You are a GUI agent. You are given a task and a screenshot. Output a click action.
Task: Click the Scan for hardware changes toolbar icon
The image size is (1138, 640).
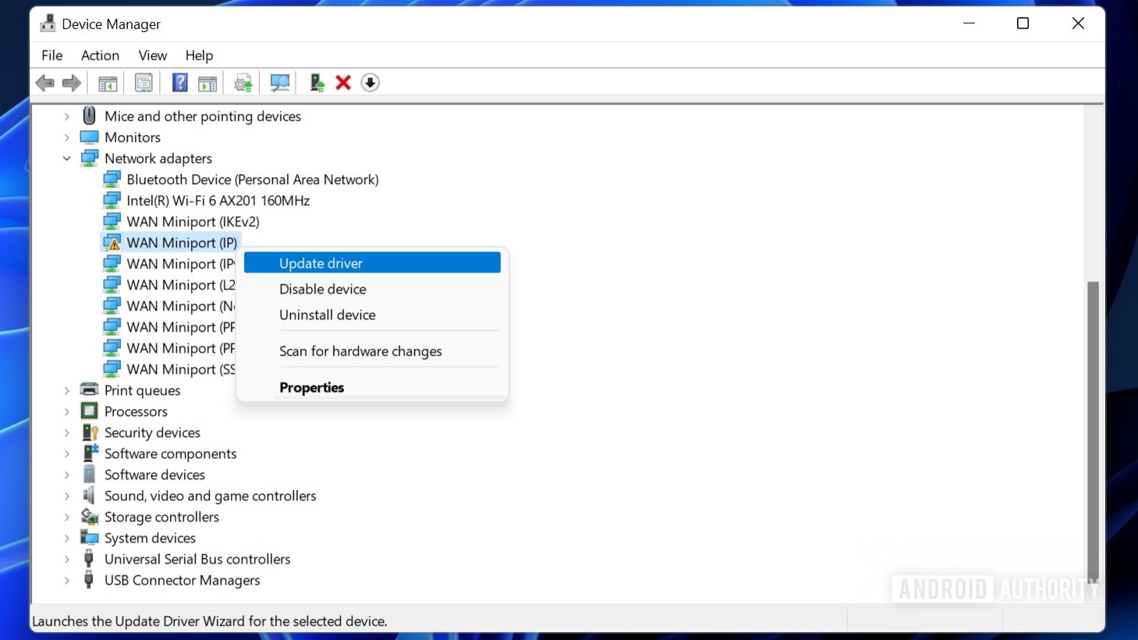point(278,82)
